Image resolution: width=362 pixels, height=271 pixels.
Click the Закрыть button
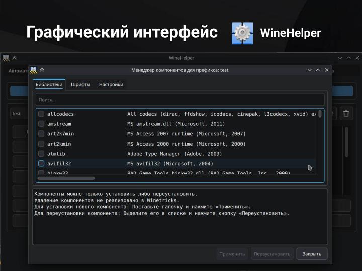[312, 254]
